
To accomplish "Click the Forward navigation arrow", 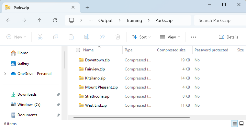I will point(24,20).
